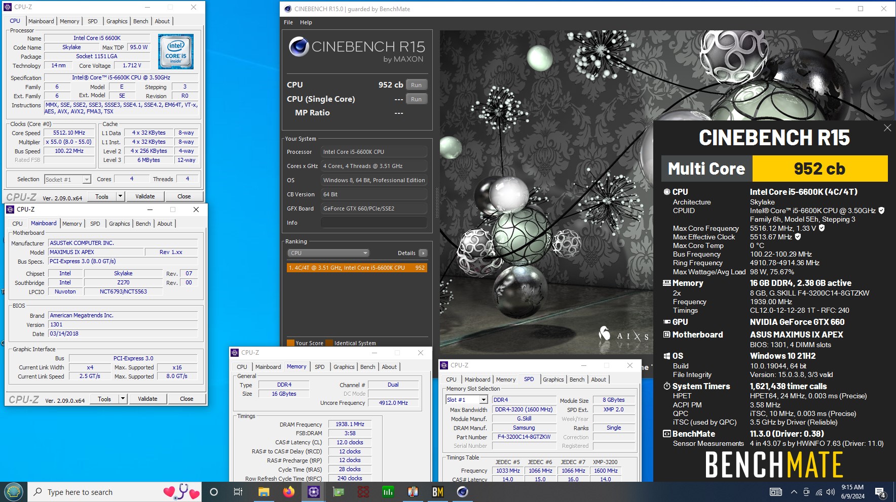Image resolution: width=896 pixels, height=502 pixels.
Task: Expand the Tools dropdown arrow in the top CPU-Z window
Action: click(x=120, y=196)
